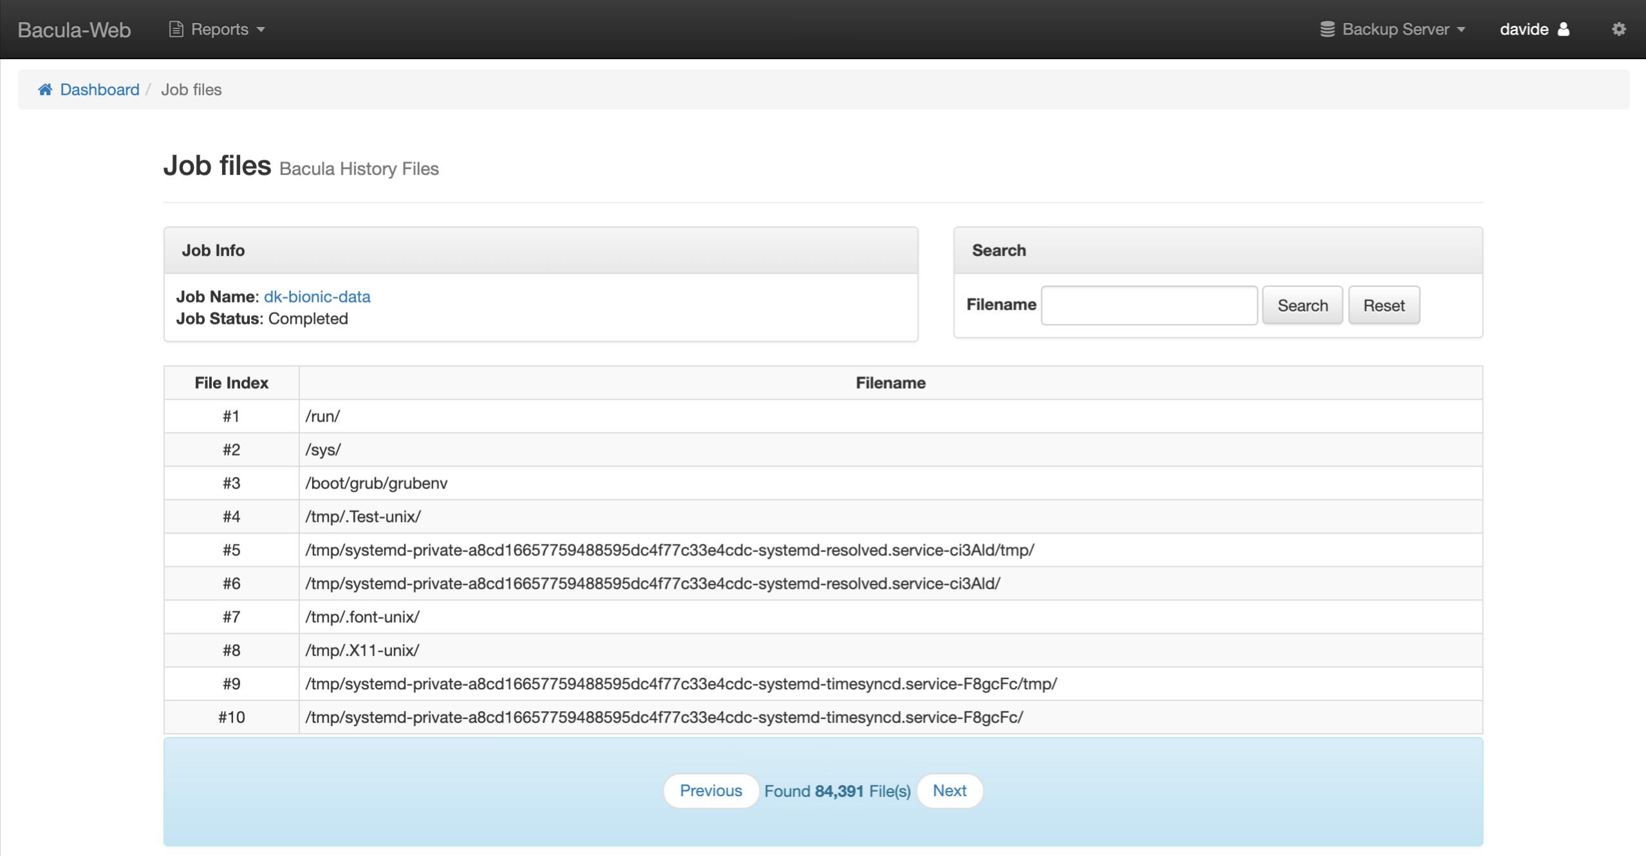Click the File Index column header

click(231, 383)
